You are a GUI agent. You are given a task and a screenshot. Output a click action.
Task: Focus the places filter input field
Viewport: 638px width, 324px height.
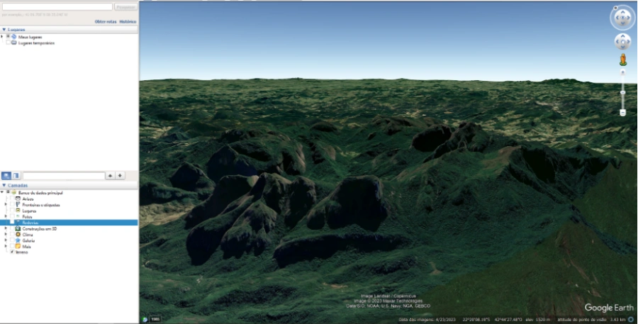pyautogui.click(x=64, y=175)
